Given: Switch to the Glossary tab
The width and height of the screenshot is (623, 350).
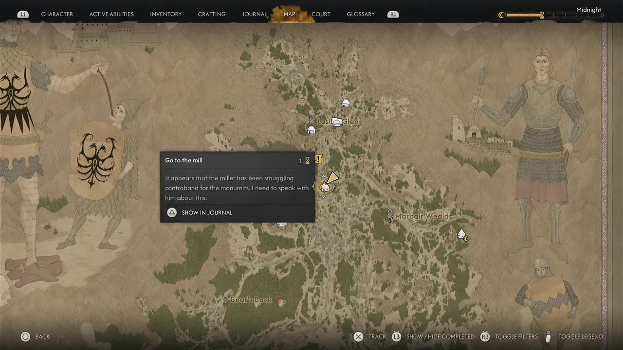Looking at the screenshot, I should 361,14.
